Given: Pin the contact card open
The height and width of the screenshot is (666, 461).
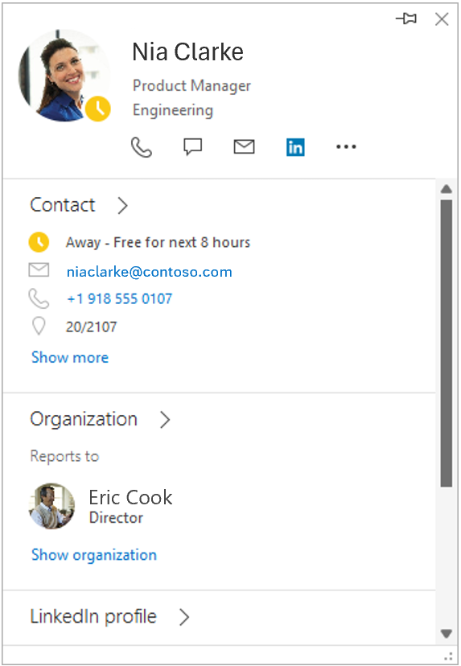Looking at the screenshot, I should pos(406,18).
